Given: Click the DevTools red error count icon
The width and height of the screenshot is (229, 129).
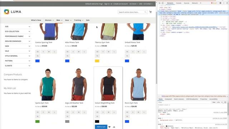Looking at the screenshot, I should tap(212, 3).
